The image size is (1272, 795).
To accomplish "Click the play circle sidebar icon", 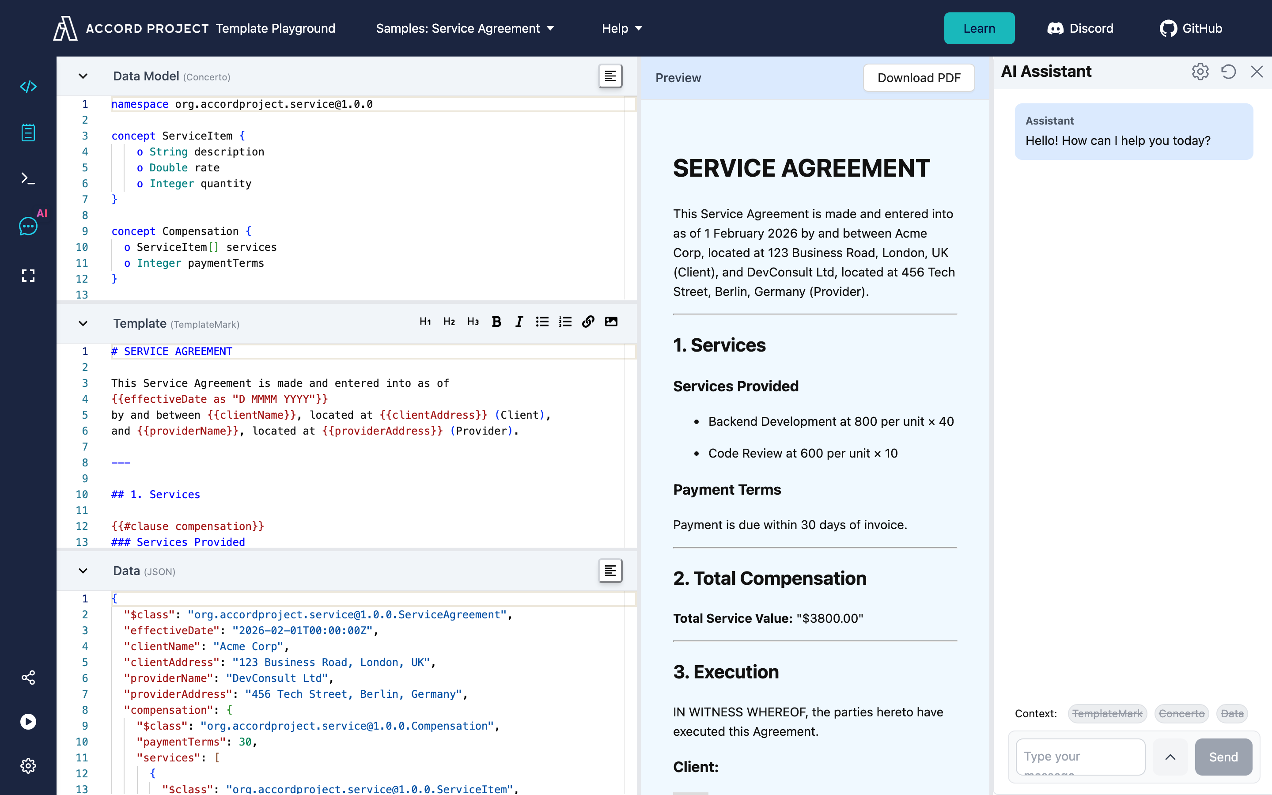I will [28, 721].
